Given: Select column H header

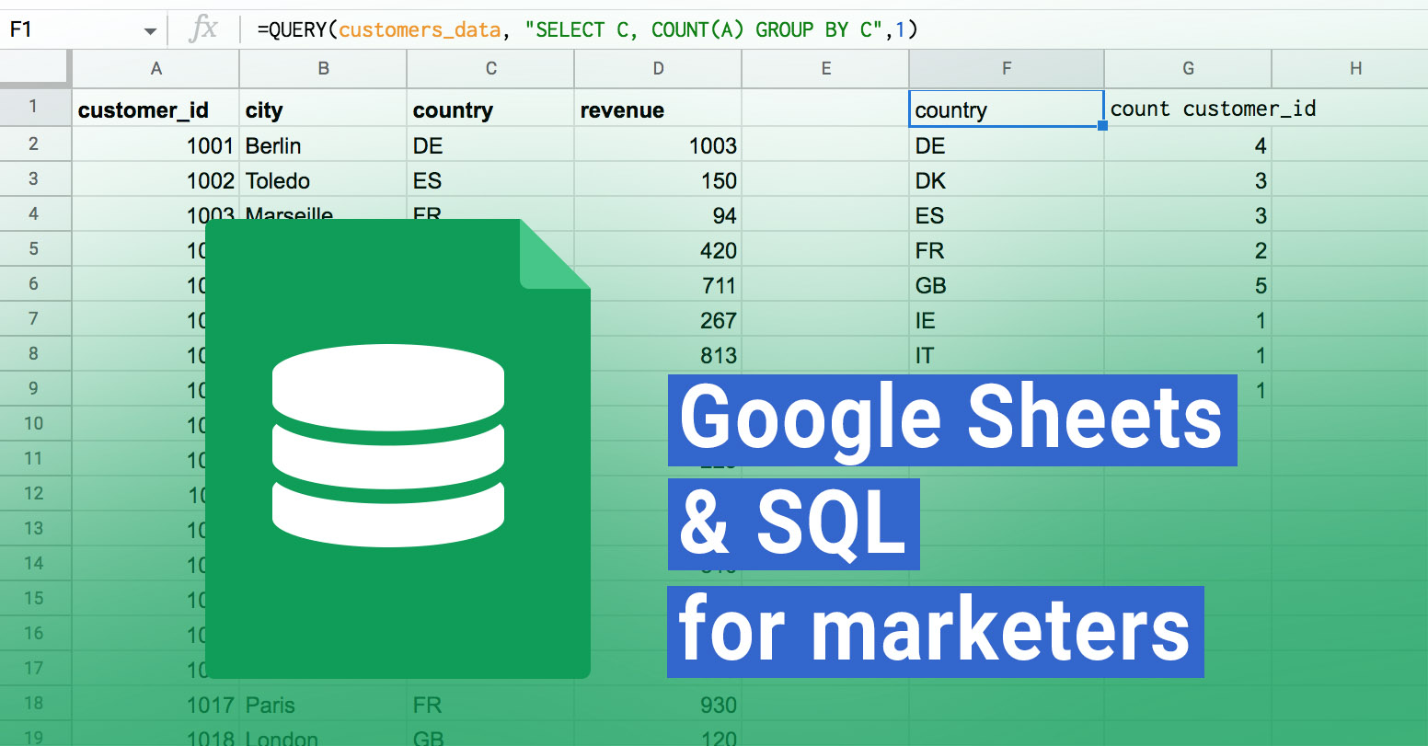Looking at the screenshot, I should pyautogui.click(x=1355, y=68).
